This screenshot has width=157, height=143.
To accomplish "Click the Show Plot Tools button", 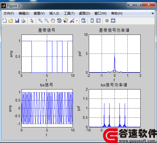I will 113,21.
